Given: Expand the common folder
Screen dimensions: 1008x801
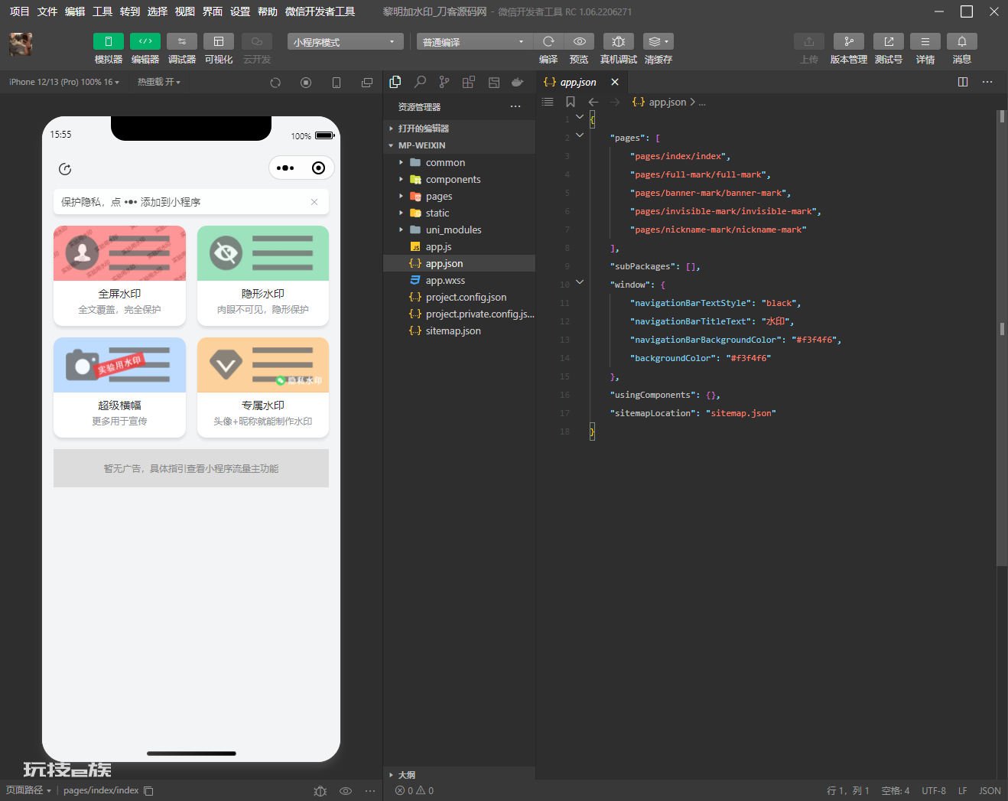Looking at the screenshot, I should pos(459,162).
